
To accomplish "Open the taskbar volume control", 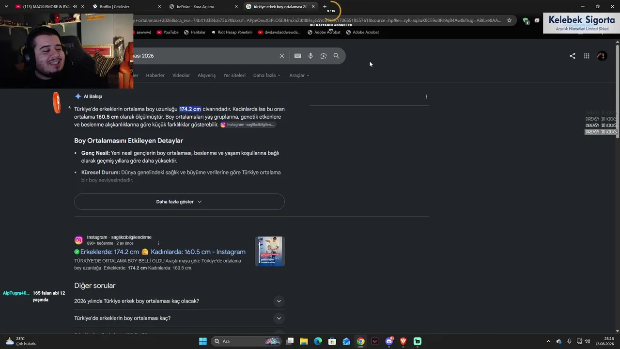I will 588,341.
